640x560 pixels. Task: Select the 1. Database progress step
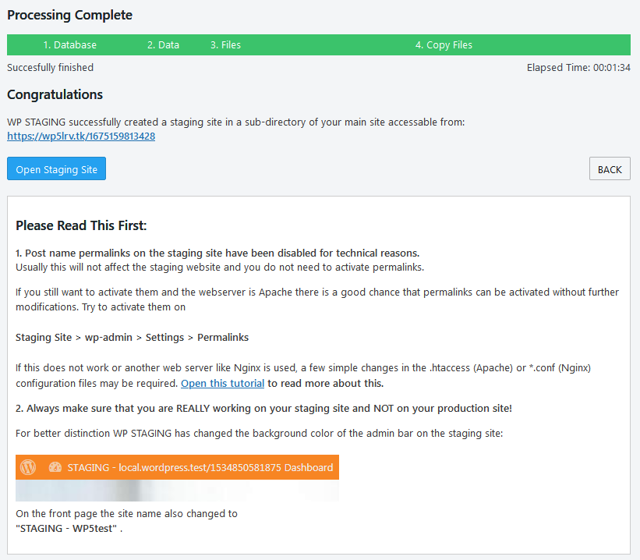click(x=70, y=45)
